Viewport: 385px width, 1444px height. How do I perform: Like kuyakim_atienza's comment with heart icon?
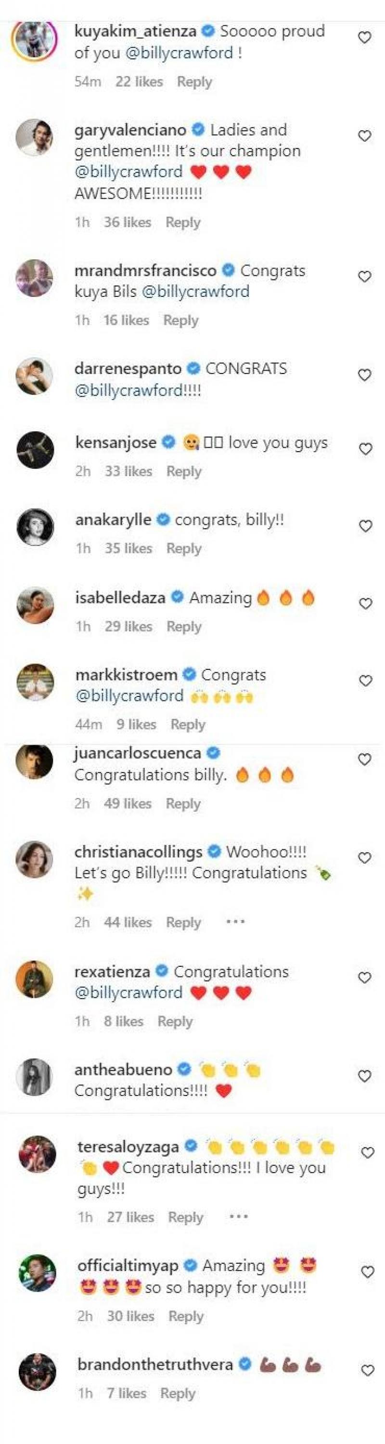pyautogui.click(x=364, y=38)
